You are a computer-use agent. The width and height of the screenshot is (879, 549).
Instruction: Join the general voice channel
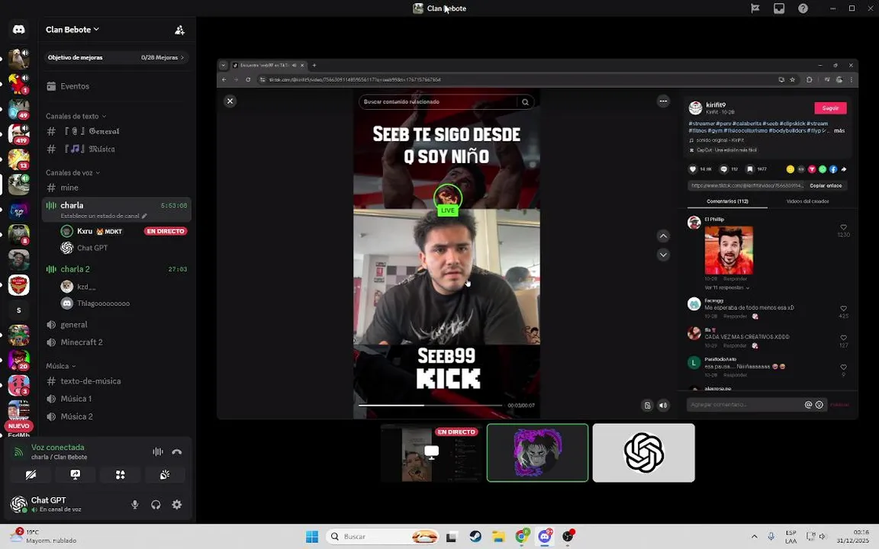tap(117, 325)
